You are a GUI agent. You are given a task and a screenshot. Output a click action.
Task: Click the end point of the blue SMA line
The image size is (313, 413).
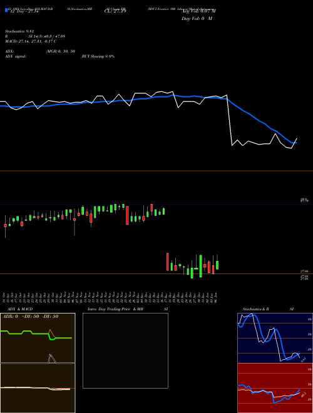point(297,143)
